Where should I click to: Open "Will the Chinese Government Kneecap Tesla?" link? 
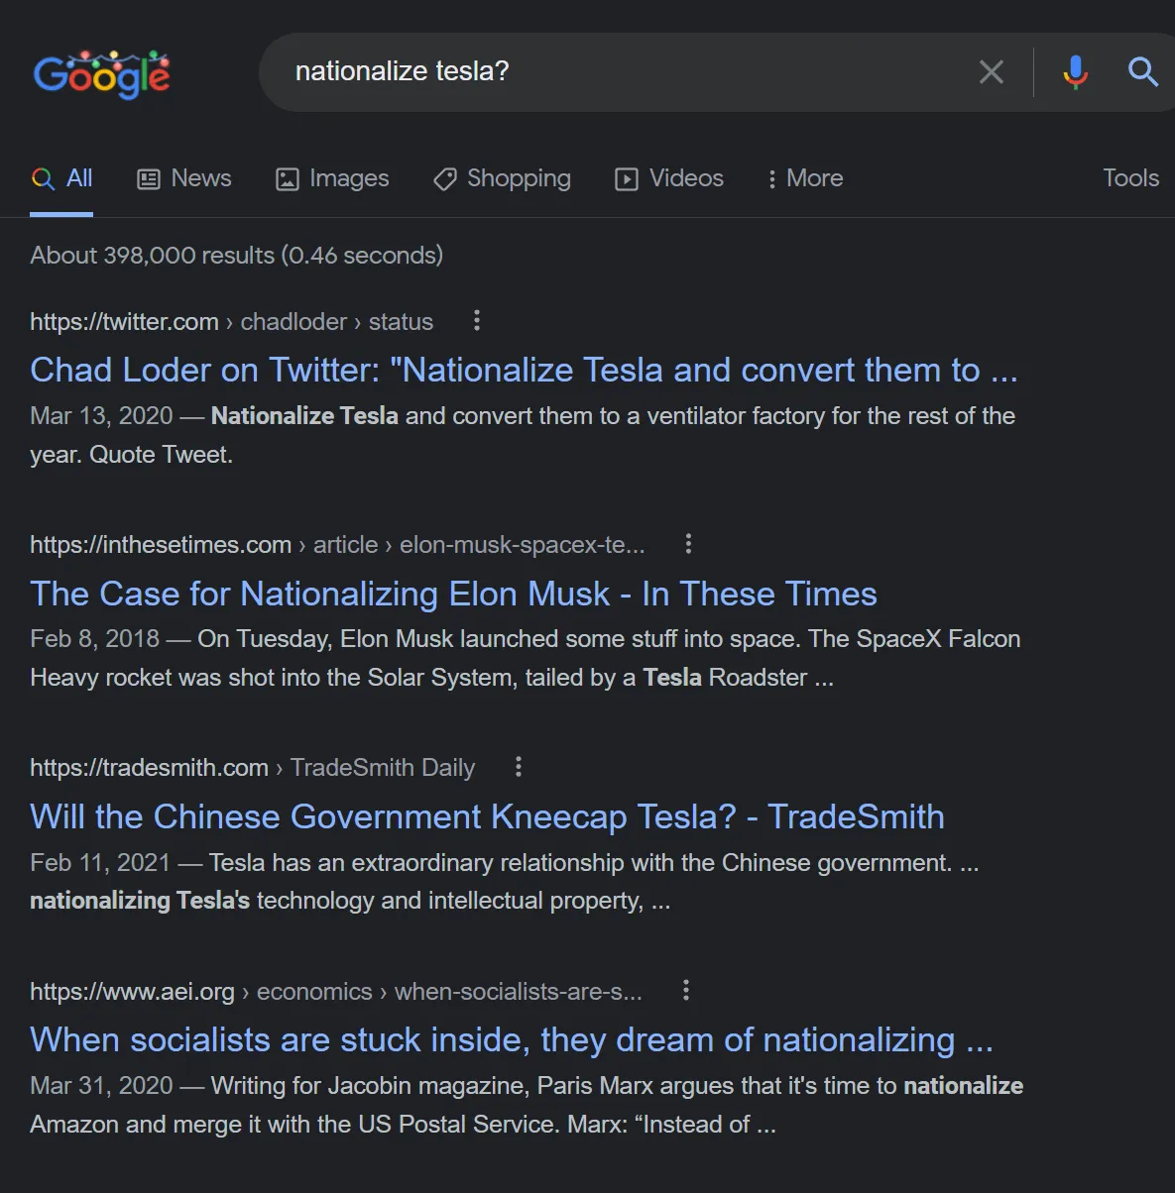487,816
